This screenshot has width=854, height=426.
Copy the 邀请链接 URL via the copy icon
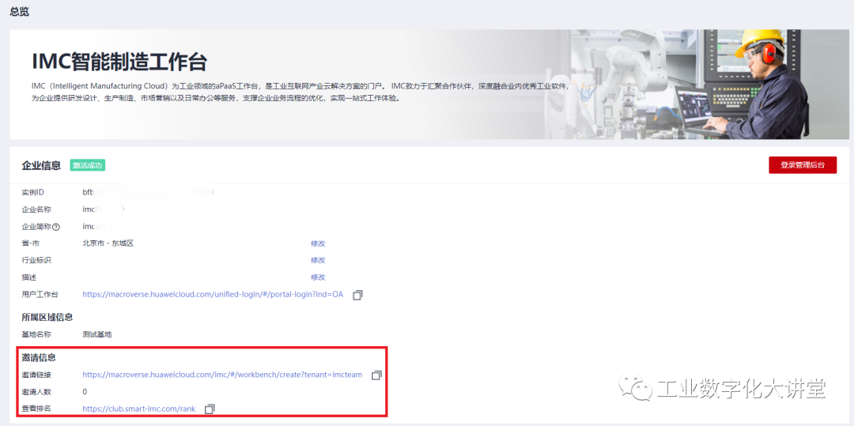coord(376,375)
